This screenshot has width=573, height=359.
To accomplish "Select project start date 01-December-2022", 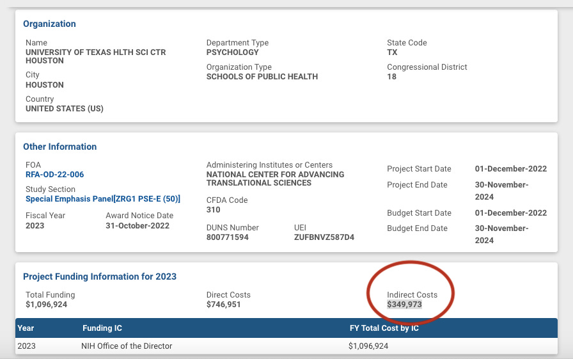I will [x=511, y=169].
